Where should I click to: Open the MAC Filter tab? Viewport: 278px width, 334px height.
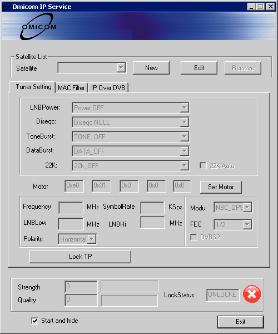[72, 88]
